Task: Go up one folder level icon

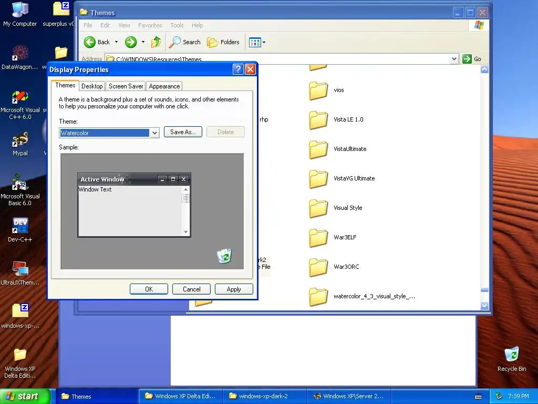Action: click(x=156, y=42)
